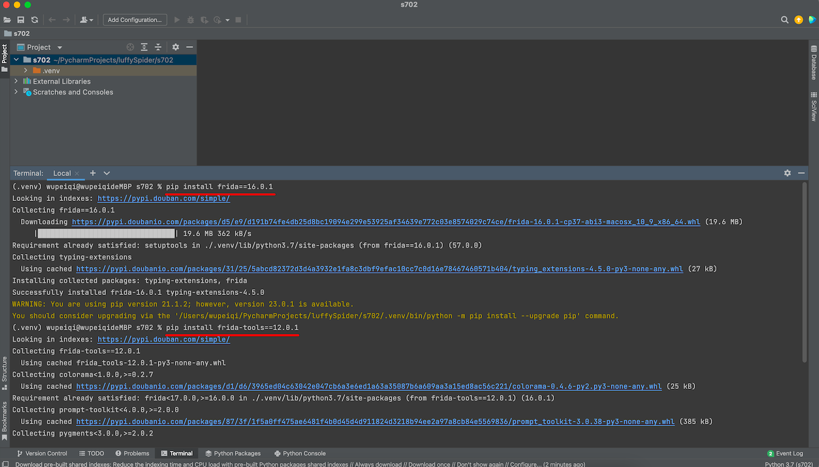The image size is (819, 467).
Task: Click the pip version WARNING line
Action: pos(183,304)
